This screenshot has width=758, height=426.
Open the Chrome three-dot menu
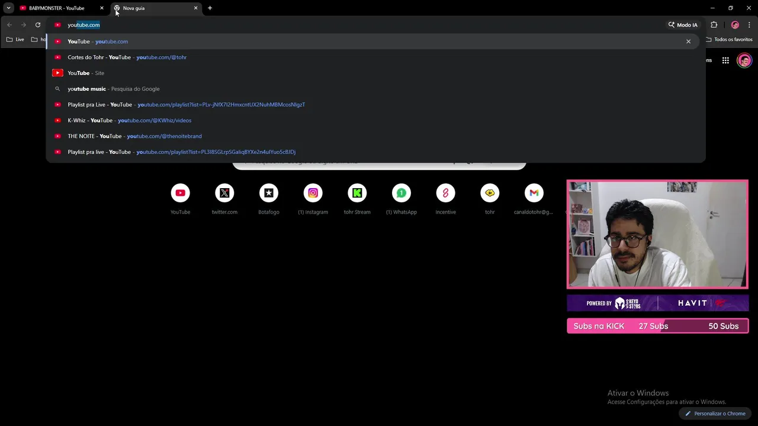pos(750,25)
